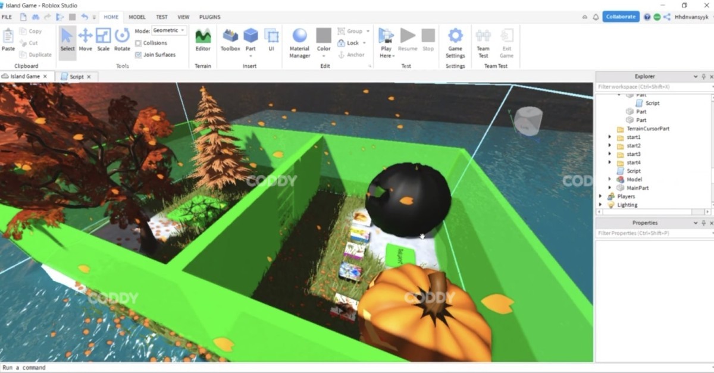Expand the Players node in Explorer
The image size is (714, 373).
point(600,196)
